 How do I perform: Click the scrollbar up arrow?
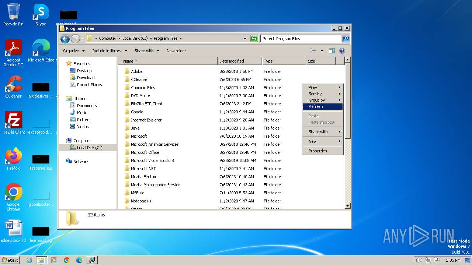tap(347, 60)
